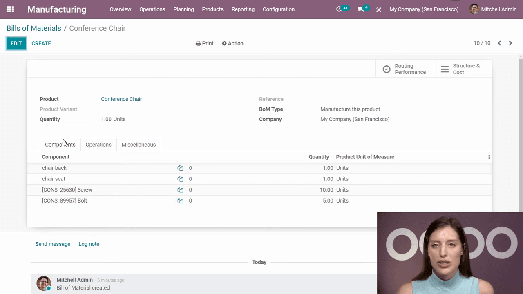Screen dimensions: 523x294
Task: Go to the previous record arrow
Action: coord(499,43)
